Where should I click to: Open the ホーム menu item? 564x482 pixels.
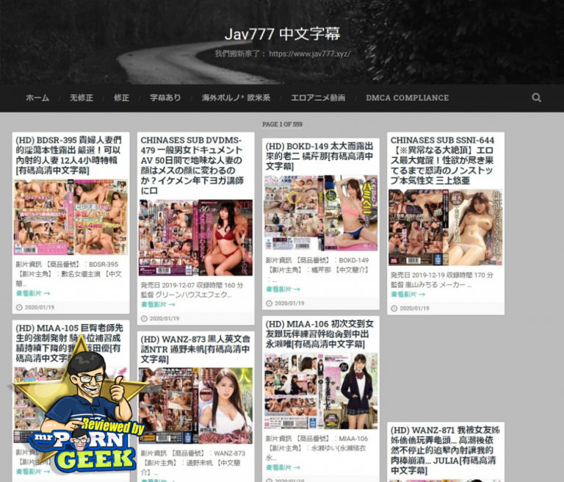37,98
